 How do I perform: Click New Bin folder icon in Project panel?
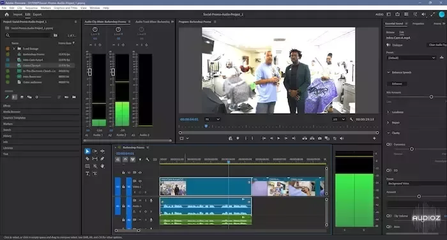pos(74,97)
